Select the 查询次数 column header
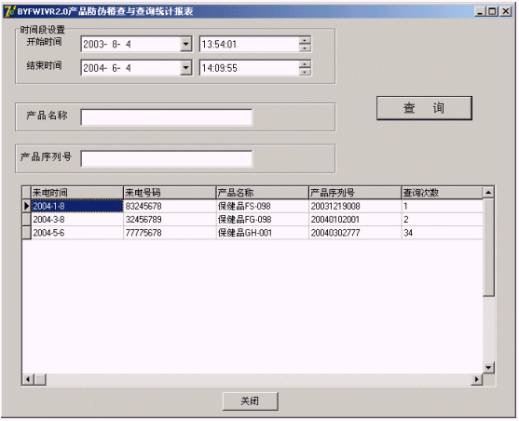Image resolution: width=519 pixels, height=421 pixels. (x=443, y=192)
